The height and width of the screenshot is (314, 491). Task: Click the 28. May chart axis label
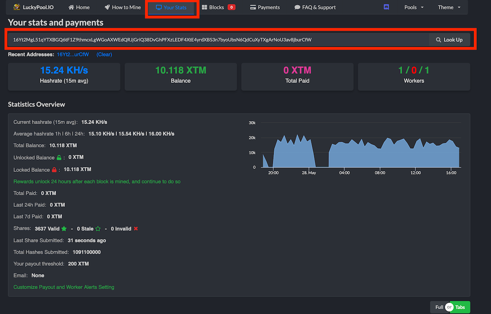[309, 173]
